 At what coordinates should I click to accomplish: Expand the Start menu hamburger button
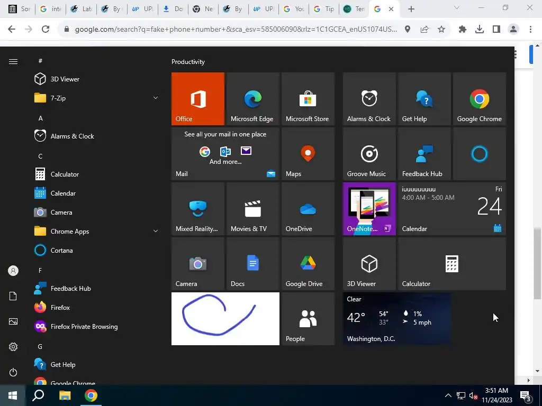click(x=13, y=61)
